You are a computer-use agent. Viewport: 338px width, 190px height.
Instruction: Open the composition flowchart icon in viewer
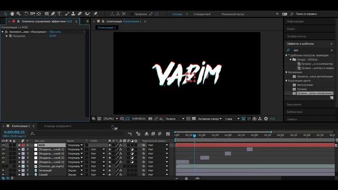pyautogui.click(x=260, y=119)
